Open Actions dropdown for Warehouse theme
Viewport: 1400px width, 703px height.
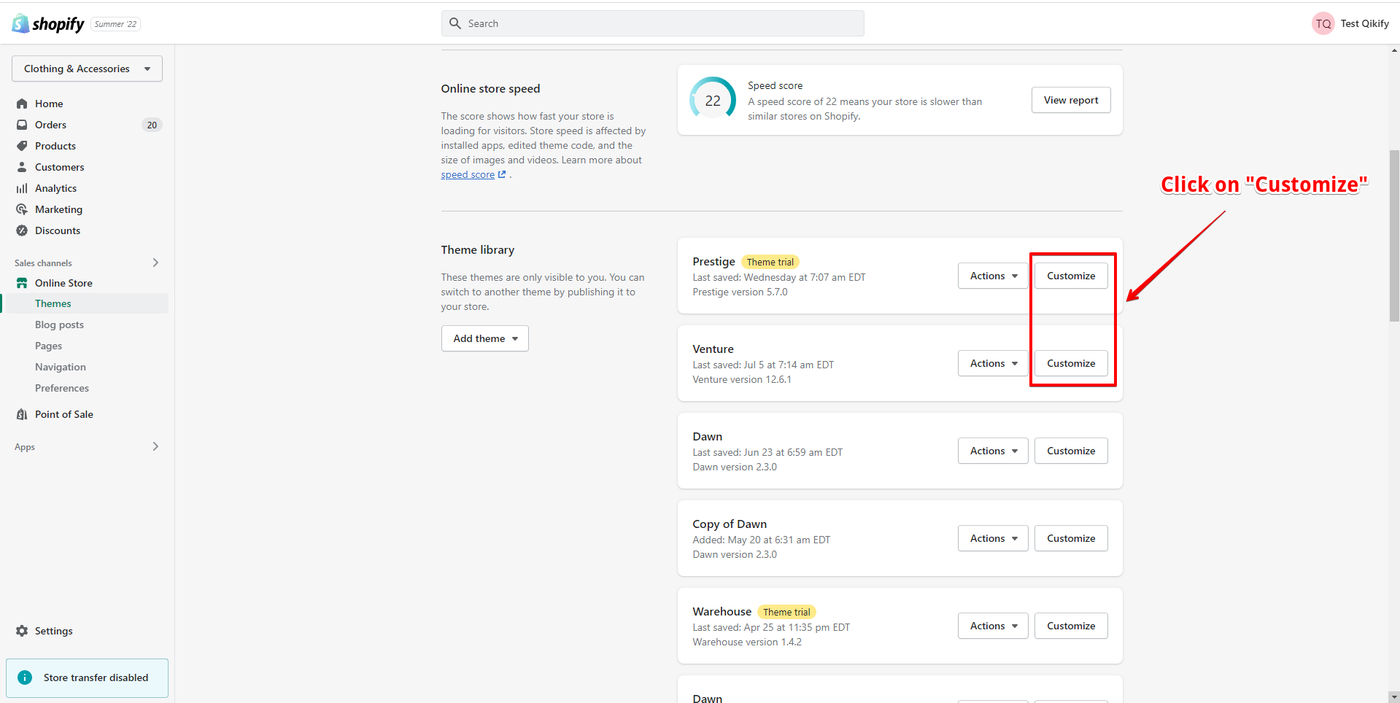(x=993, y=626)
